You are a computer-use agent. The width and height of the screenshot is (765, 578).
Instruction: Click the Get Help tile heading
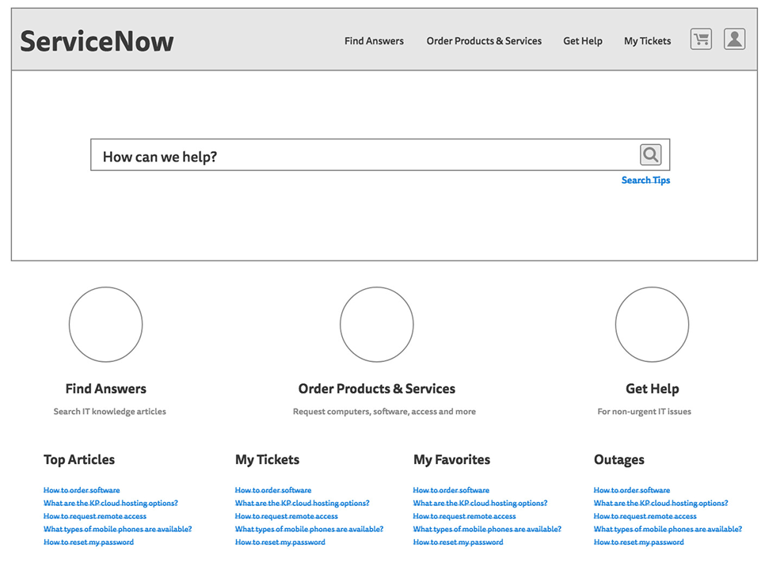(652, 389)
